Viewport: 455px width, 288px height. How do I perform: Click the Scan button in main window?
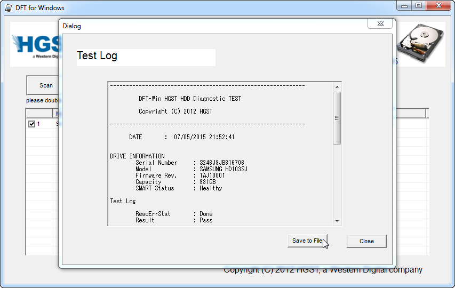[x=43, y=85]
